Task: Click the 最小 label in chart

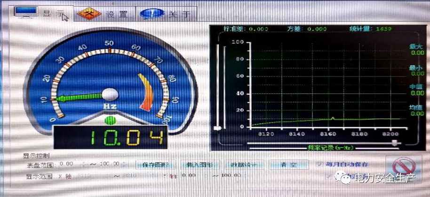Action: pyautogui.click(x=416, y=68)
